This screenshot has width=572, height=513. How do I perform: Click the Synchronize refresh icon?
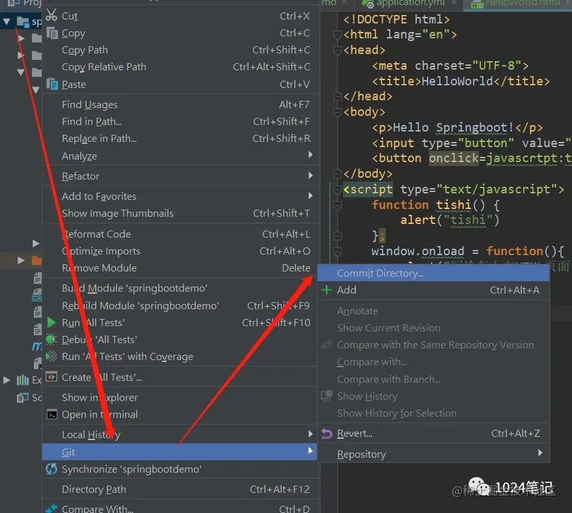click(51, 469)
